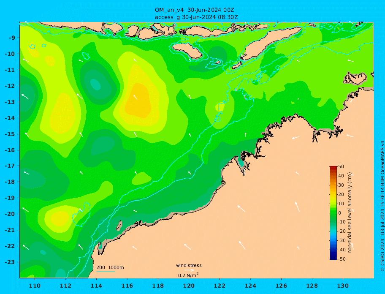Select the wind stress legend label

[x=189, y=266]
